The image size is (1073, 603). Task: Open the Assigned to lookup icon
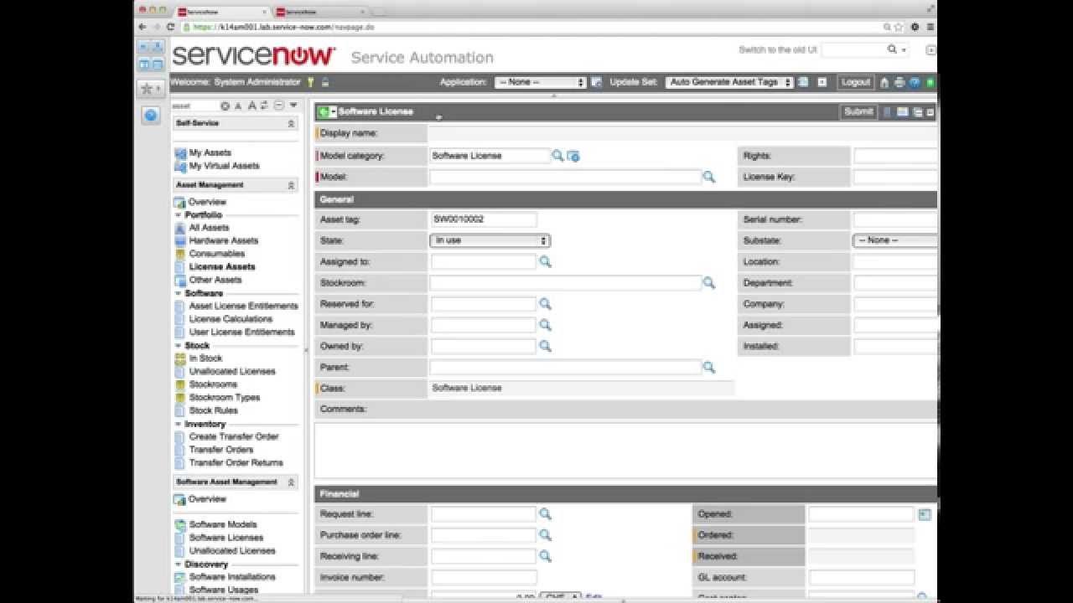pyautogui.click(x=545, y=261)
